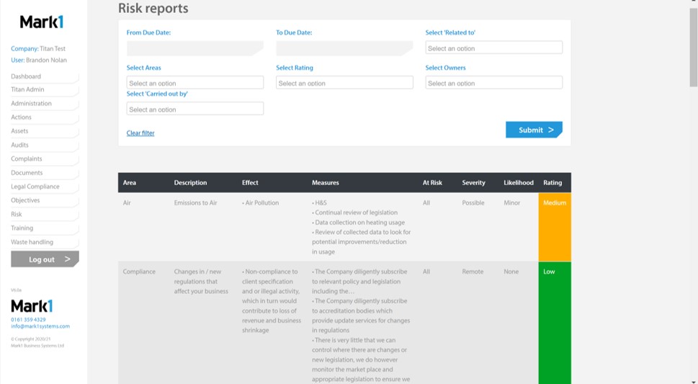Open the info@mark1systems.com email link
The image size is (698, 384).
coord(40,326)
